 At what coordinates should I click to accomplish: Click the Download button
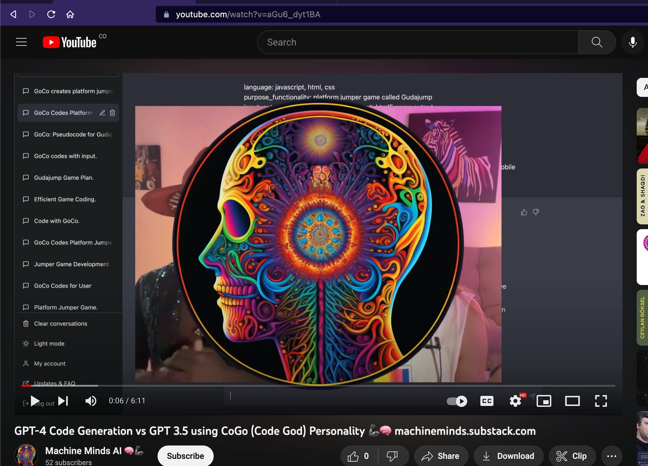click(509, 456)
